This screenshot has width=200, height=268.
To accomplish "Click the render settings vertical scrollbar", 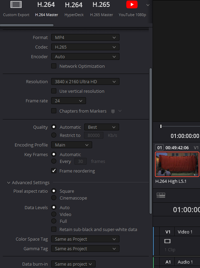I will click(151, 141).
